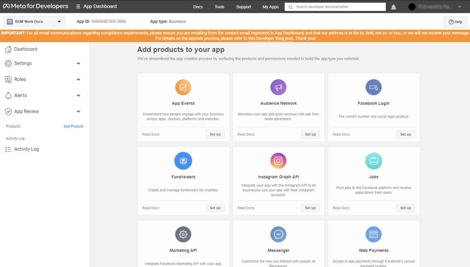Click the Marketing API gear icon

click(x=183, y=234)
